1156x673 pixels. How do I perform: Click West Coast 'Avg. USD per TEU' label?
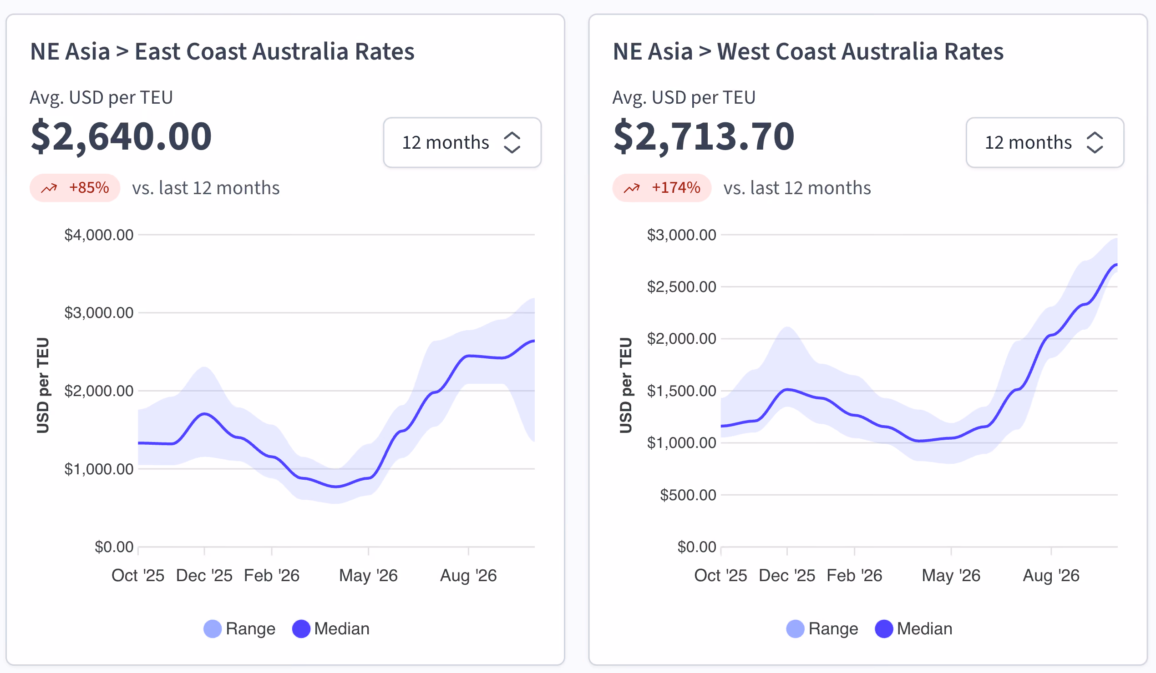coord(684,98)
